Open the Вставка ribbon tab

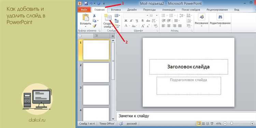pos(116,10)
